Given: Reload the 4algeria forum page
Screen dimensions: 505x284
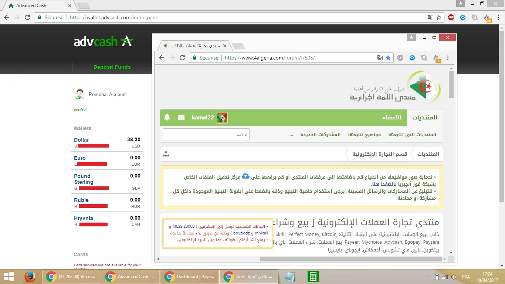Looking at the screenshot, I should [x=182, y=58].
